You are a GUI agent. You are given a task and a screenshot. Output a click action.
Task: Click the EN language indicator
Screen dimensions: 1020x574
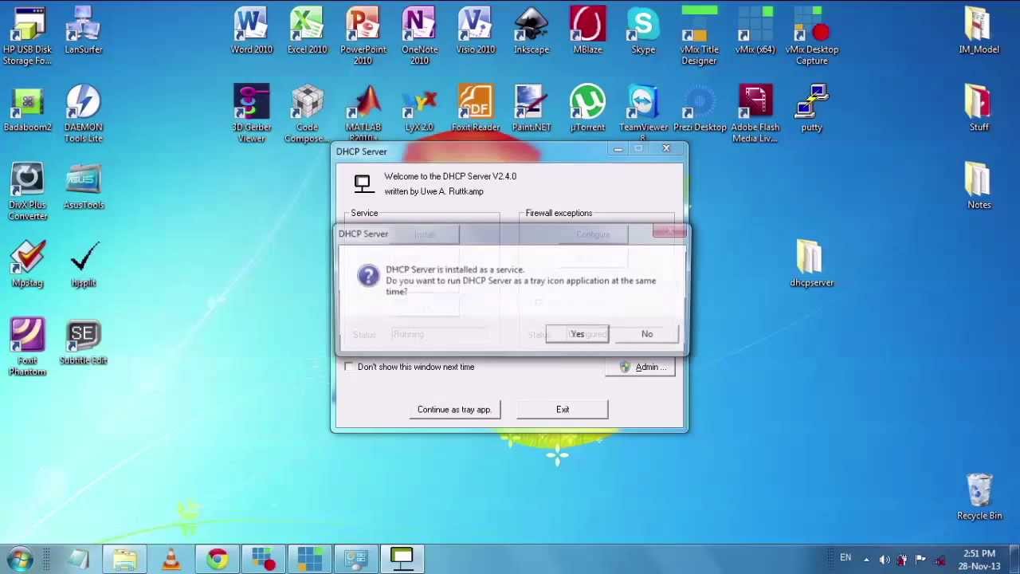tap(845, 558)
